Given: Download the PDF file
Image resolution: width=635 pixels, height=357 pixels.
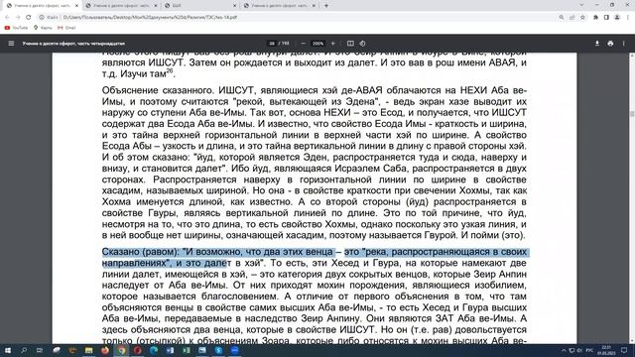Looking at the screenshot, I should [x=597, y=44].
